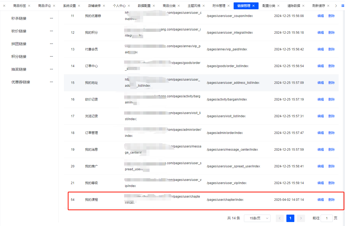Edit the 我的等级 link row
This screenshot has height=226, width=345.
pyautogui.click(x=321, y=183)
